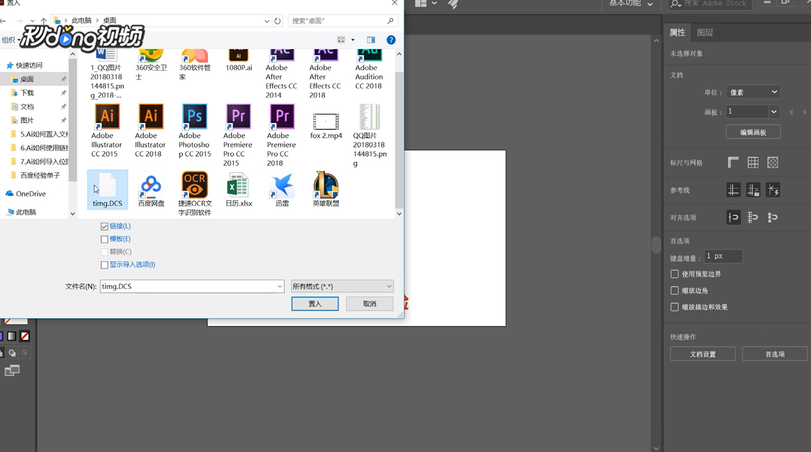Screen dimensions: 811x452
Task: Select the Adobe Photoshop CC 2015 shortcut
Action: 195,131
